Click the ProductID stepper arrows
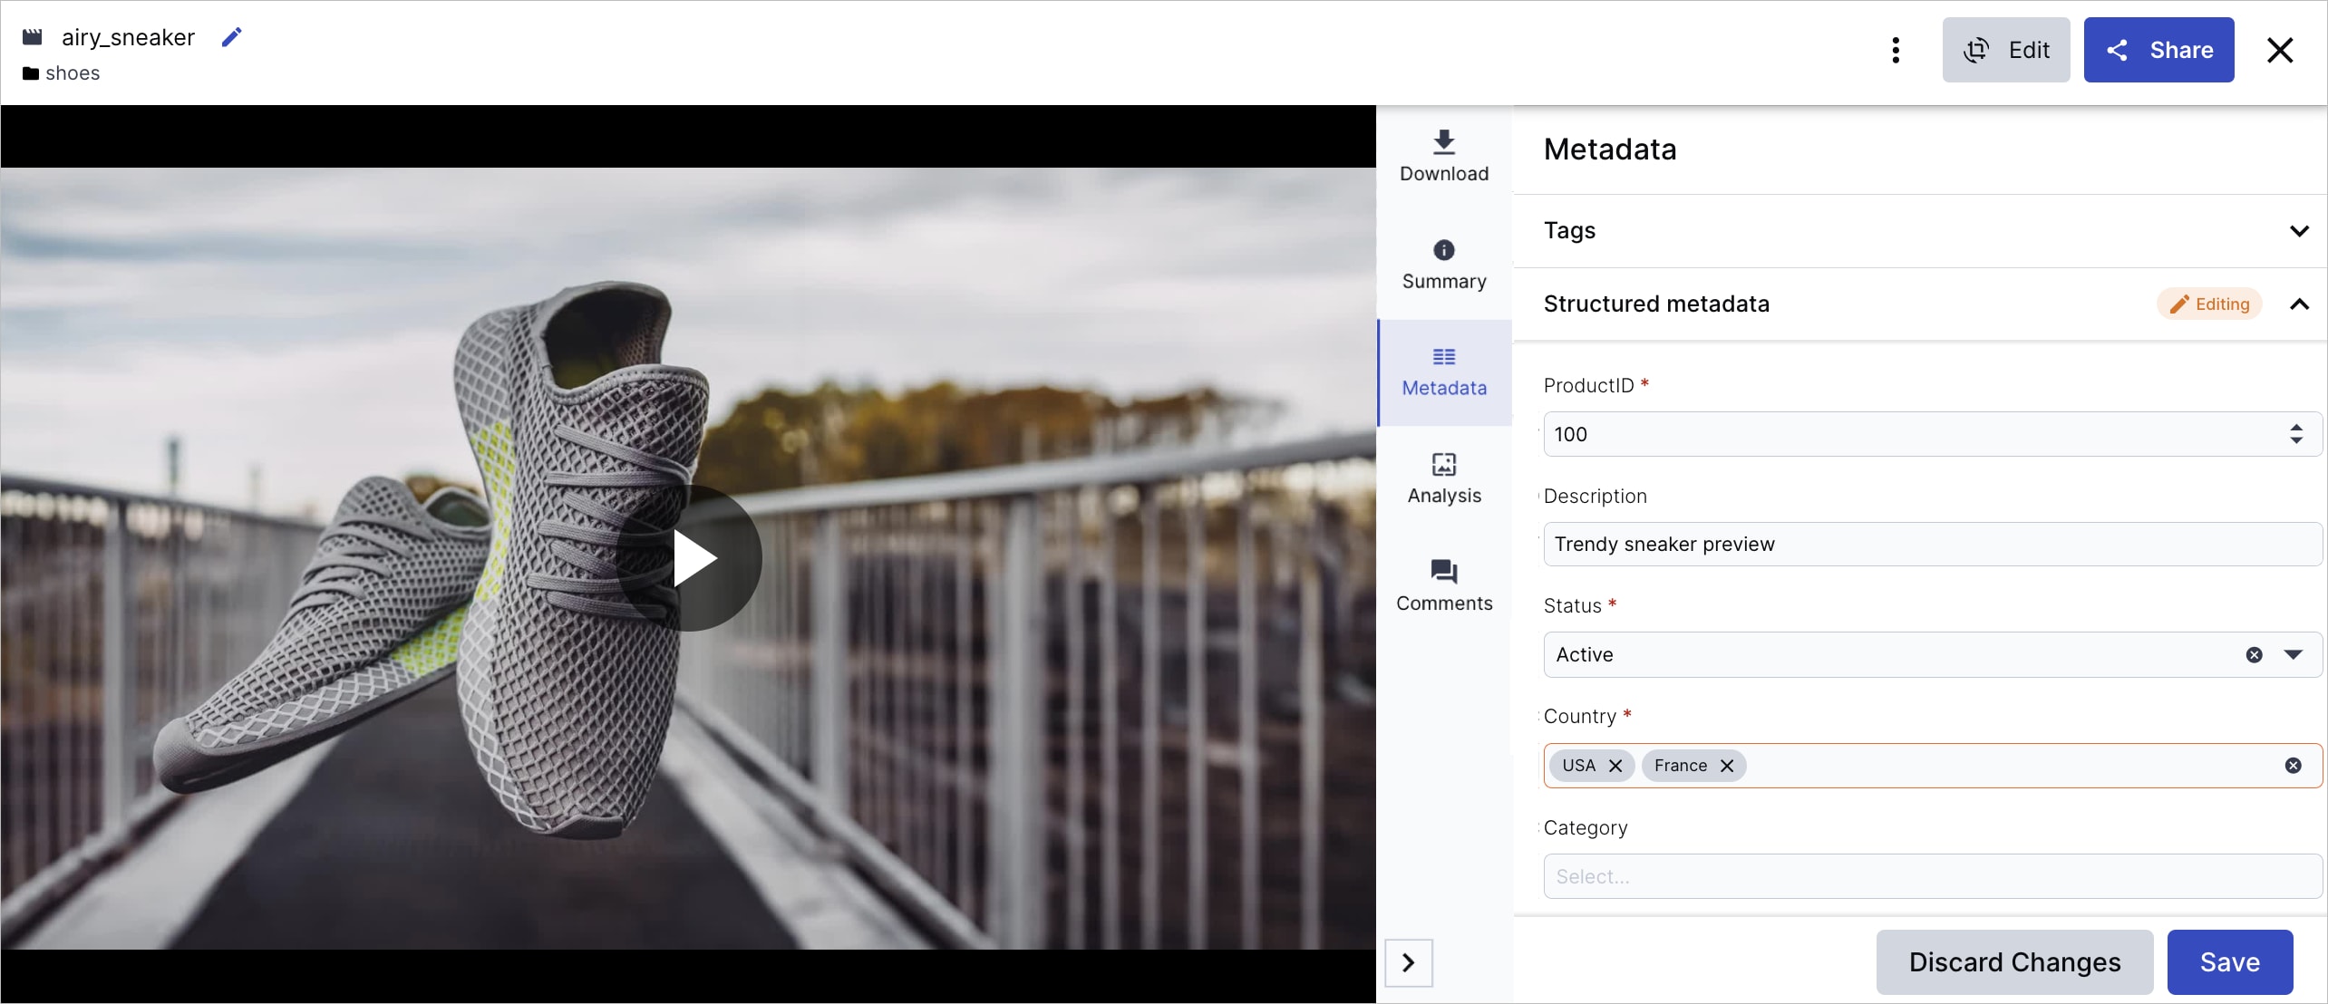This screenshot has height=1004, width=2328. point(2295,434)
